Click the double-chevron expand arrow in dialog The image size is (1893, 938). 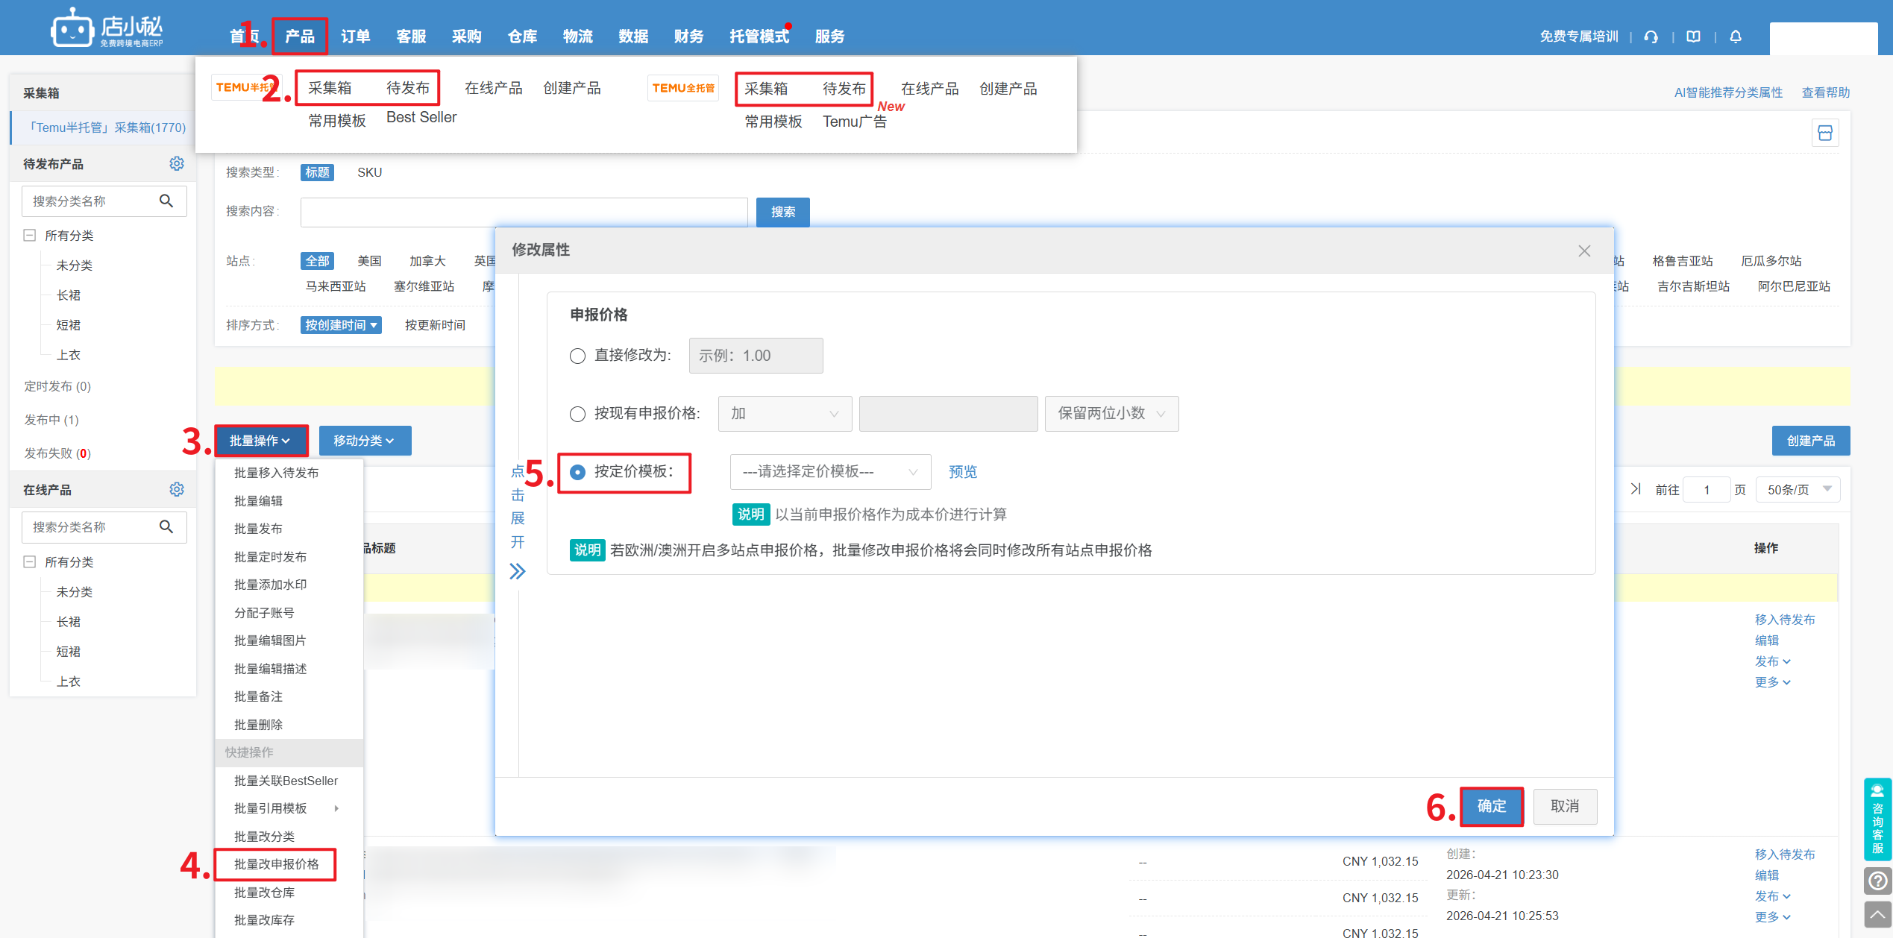[518, 572]
